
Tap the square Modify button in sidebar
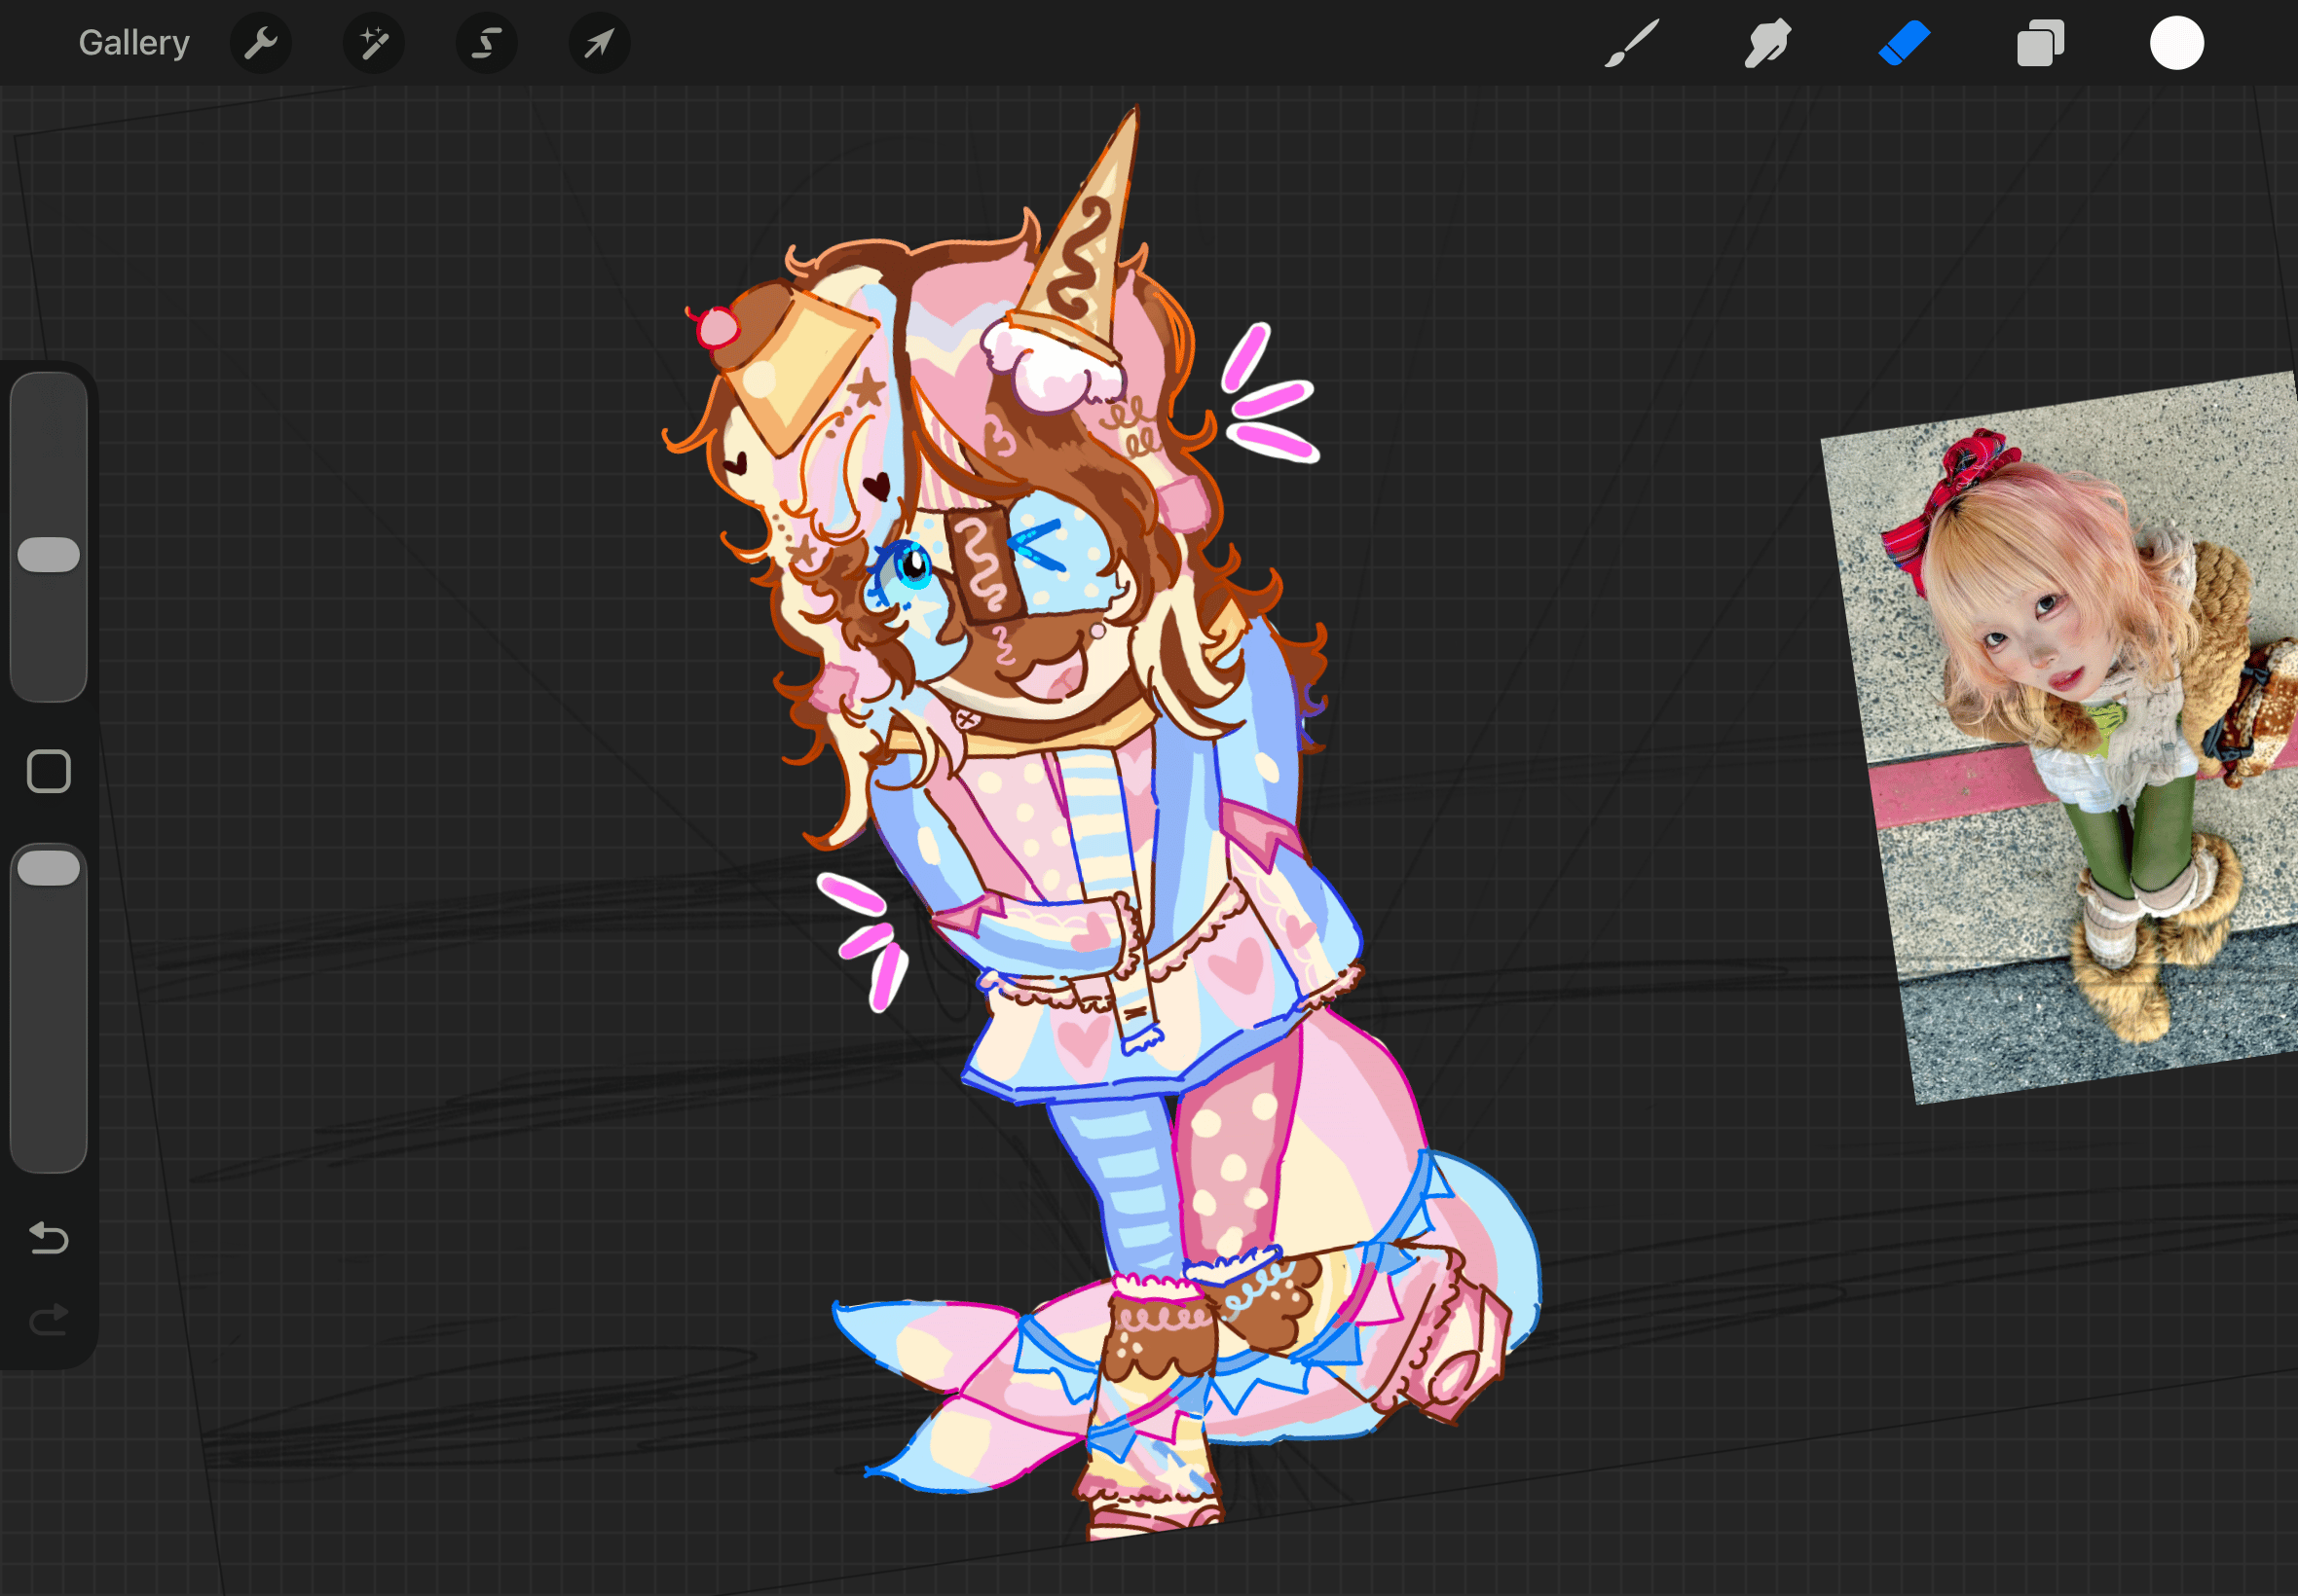click(x=49, y=771)
